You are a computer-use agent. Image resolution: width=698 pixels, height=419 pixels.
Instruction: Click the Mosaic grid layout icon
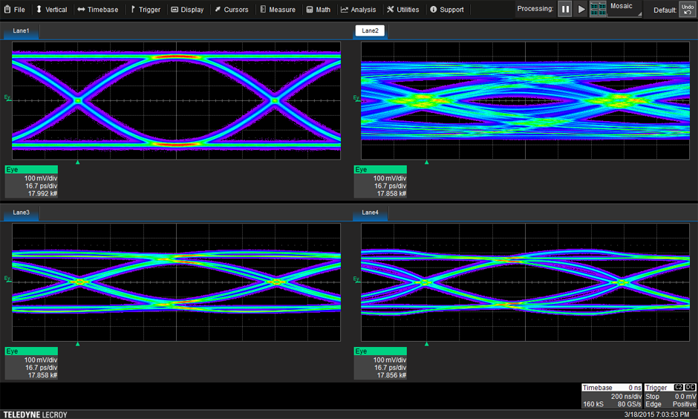598,10
